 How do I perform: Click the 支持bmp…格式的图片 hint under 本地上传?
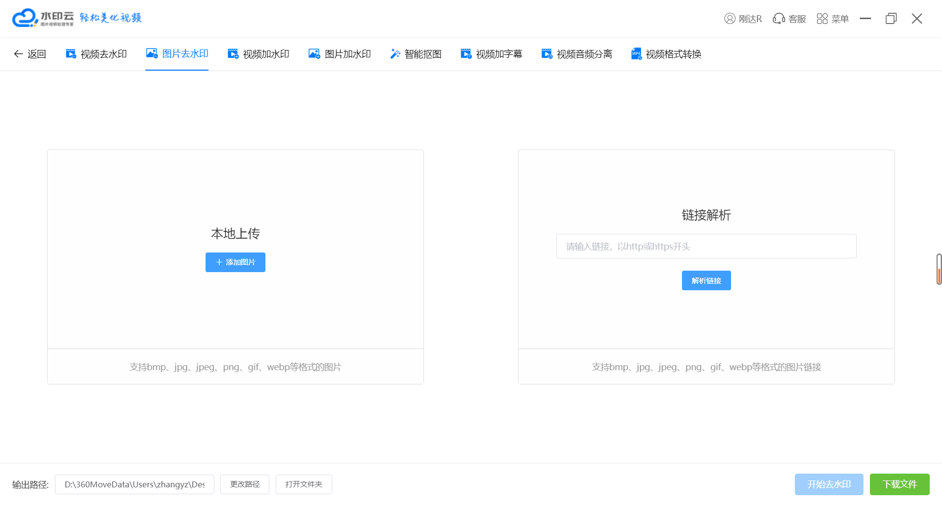point(235,367)
